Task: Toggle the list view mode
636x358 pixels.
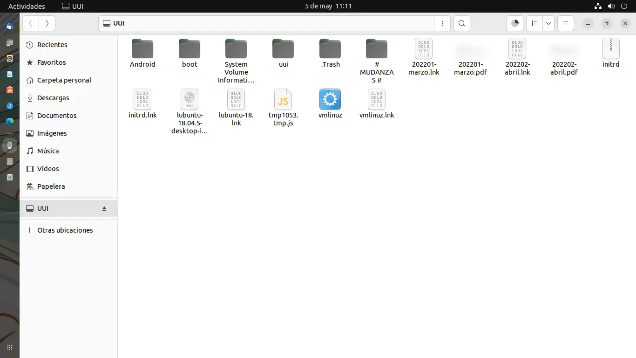Action: click(534, 23)
